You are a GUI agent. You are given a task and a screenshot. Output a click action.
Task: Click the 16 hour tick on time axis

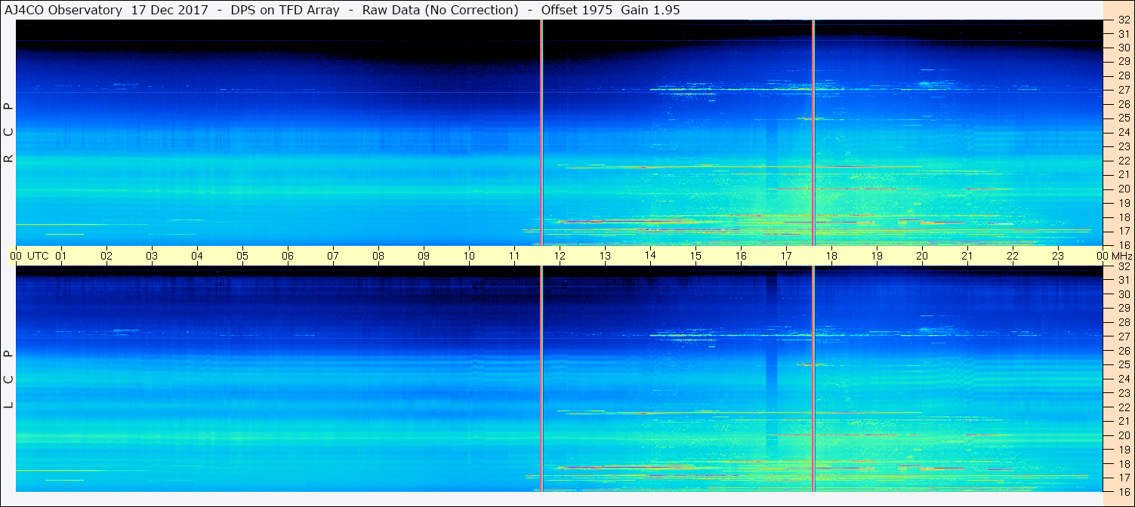pos(741,256)
